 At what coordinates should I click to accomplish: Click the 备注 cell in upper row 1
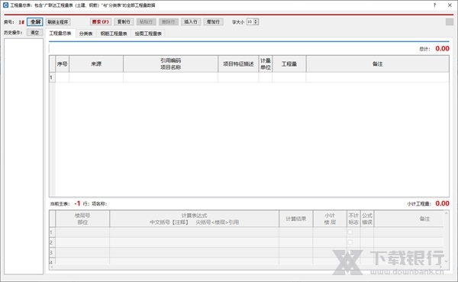pos(378,77)
